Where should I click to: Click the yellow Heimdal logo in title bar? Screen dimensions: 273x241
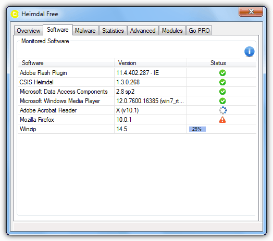tap(15, 14)
